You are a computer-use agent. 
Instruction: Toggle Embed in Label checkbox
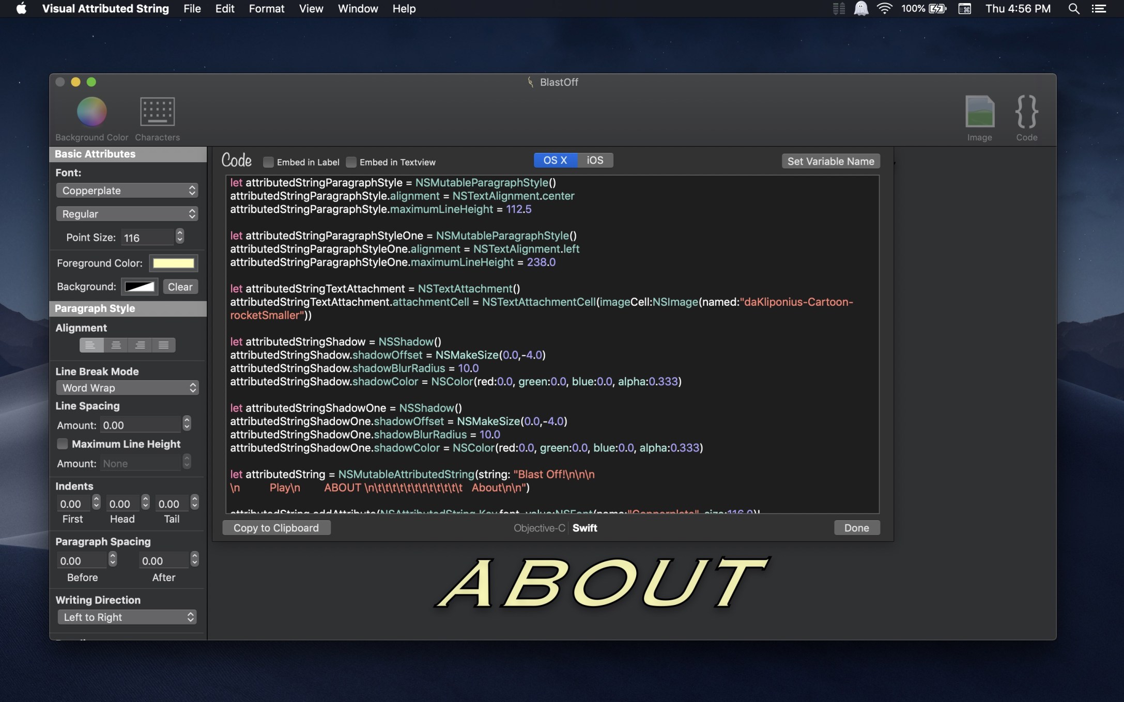[x=269, y=162]
